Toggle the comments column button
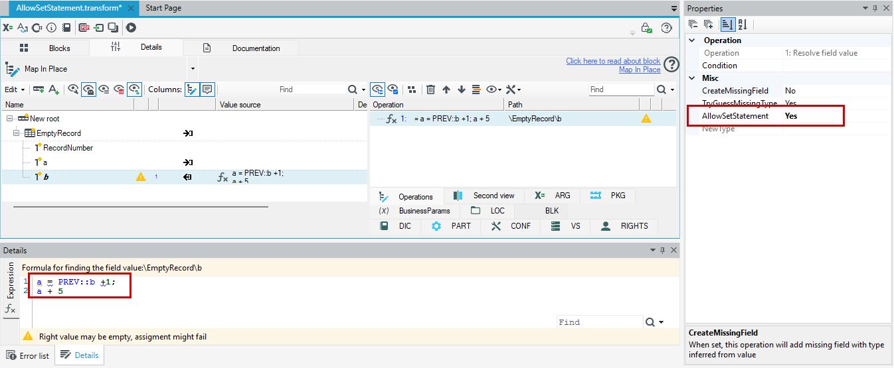Viewport: 894px width, 368px height. pos(207,90)
